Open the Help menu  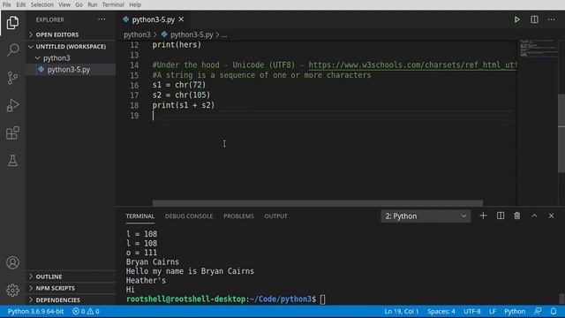point(135,4)
